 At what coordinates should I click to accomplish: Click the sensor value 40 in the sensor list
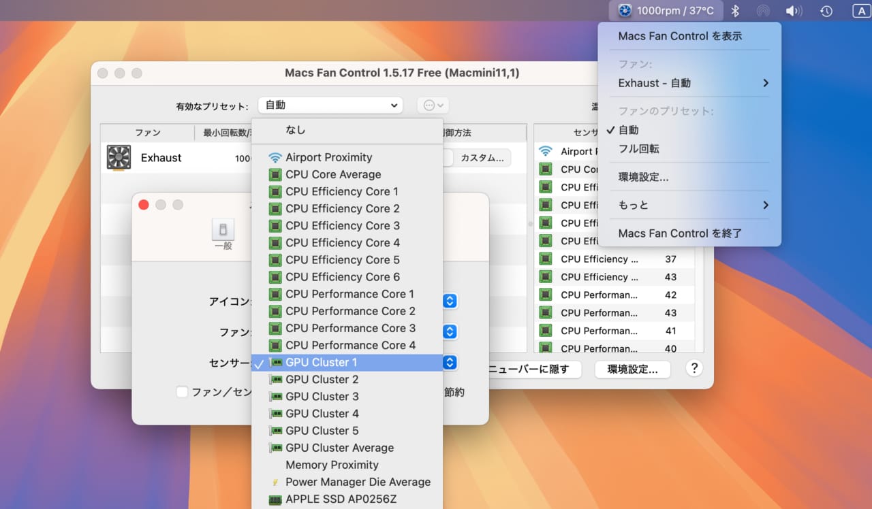click(x=670, y=348)
